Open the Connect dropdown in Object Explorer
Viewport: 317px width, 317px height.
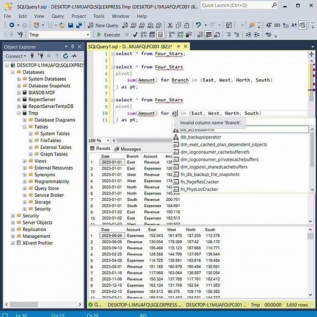pyautogui.click(x=16, y=56)
